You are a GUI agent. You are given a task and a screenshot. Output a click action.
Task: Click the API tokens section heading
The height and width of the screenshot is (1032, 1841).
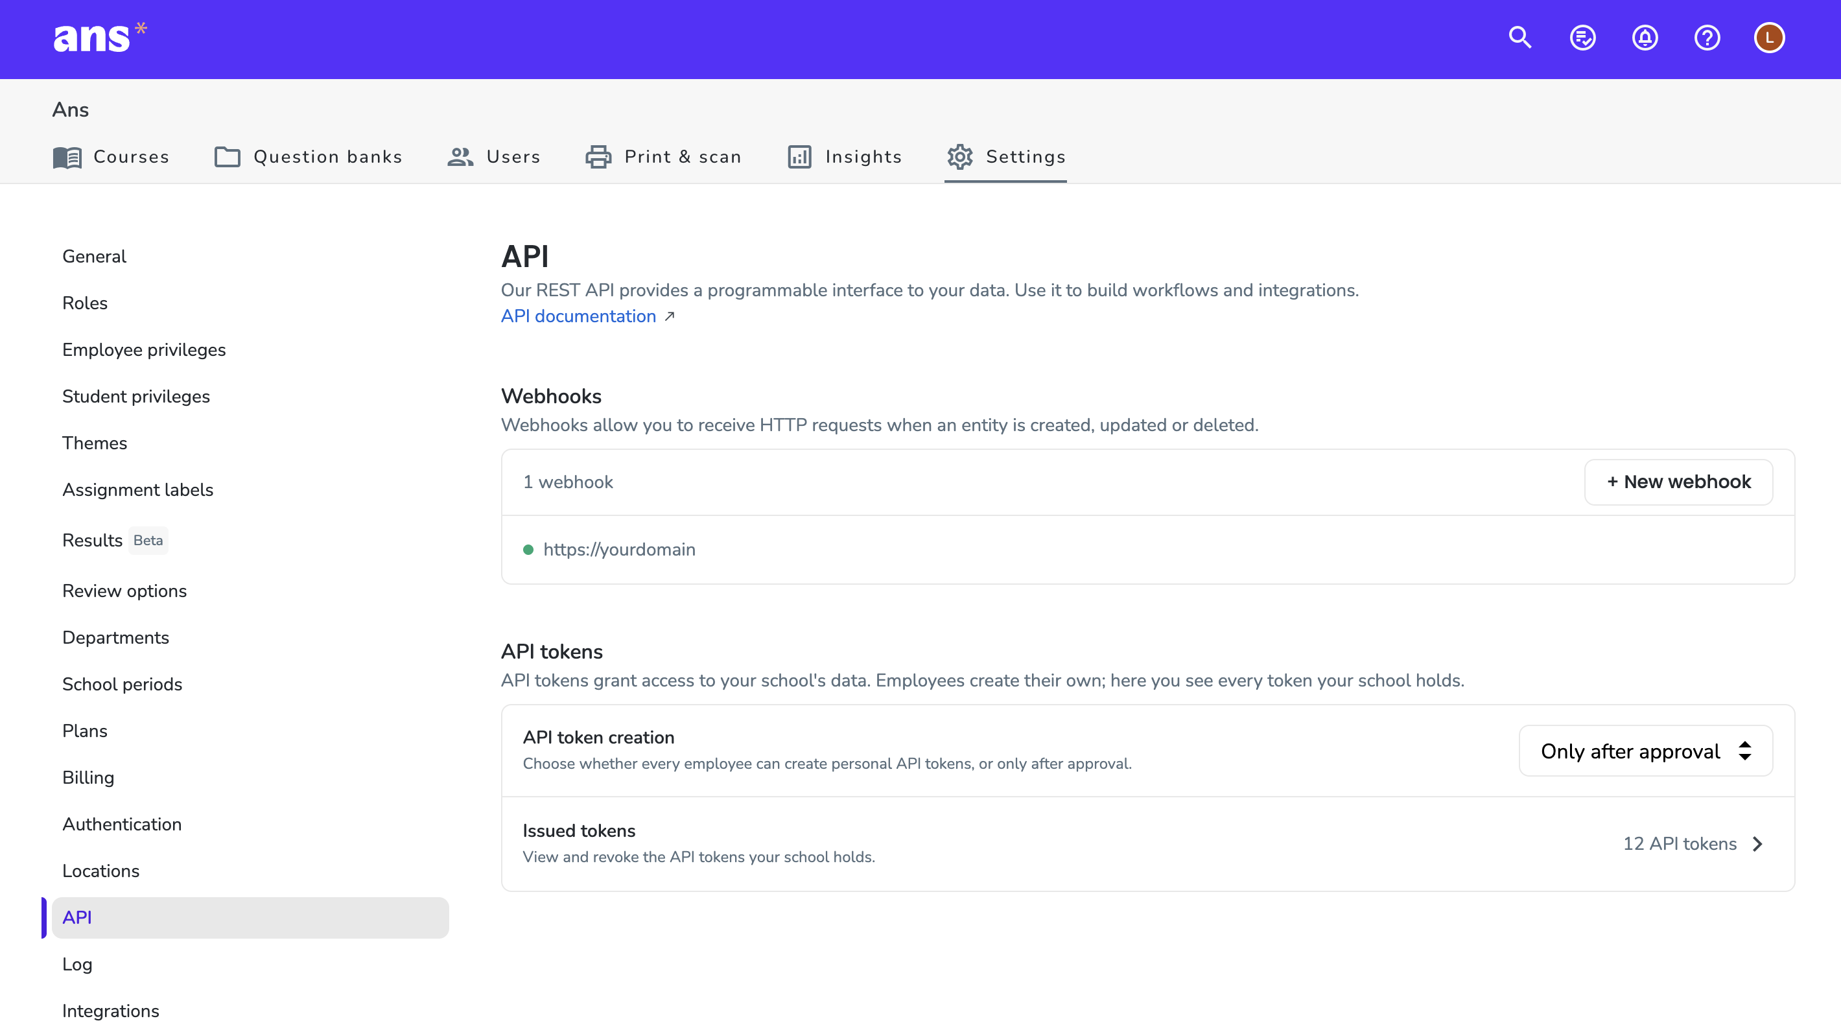coord(552,651)
